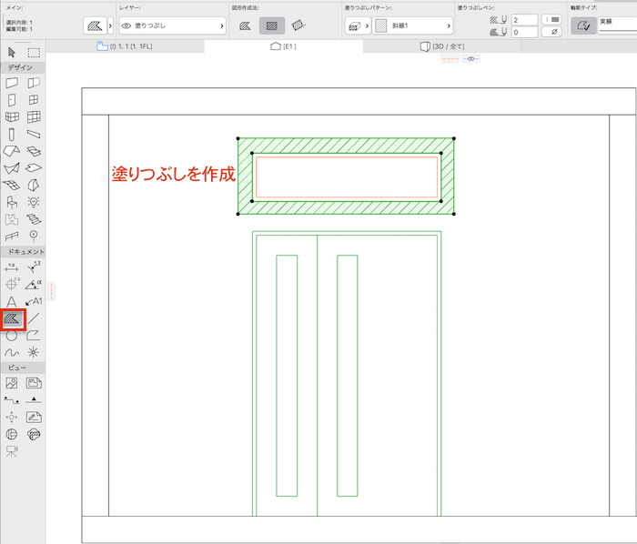Select the Arrow selection tool
637x544 pixels.
pyautogui.click(x=12, y=52)
